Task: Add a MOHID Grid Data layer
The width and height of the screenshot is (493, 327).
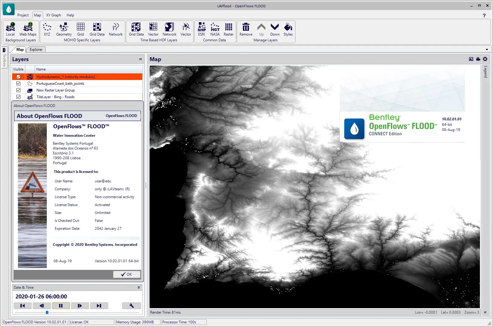Action: [x=97, y=29]
